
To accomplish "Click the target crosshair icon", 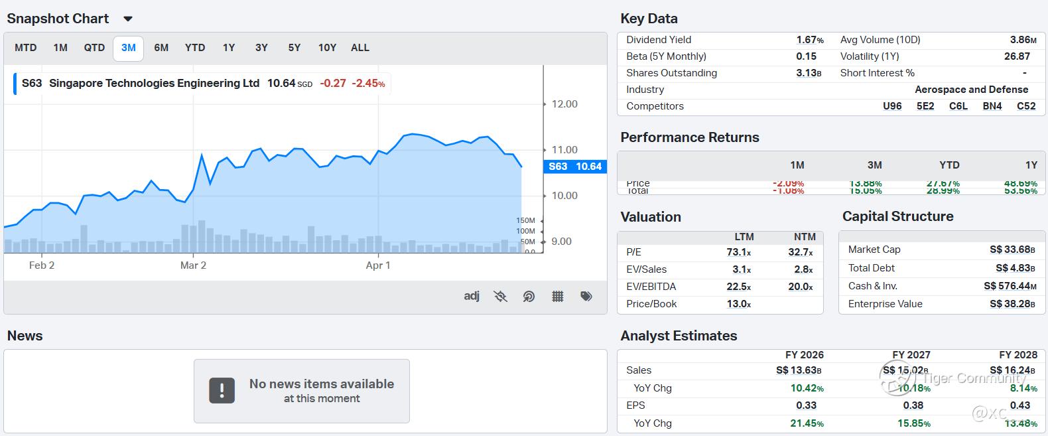I will (x=529, y=297).
